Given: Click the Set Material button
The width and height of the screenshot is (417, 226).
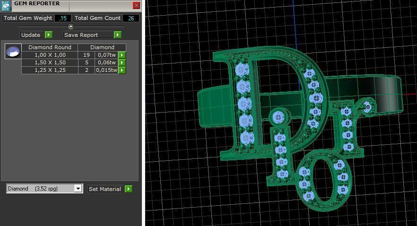Looking at the screenshot, I should 105,189.
